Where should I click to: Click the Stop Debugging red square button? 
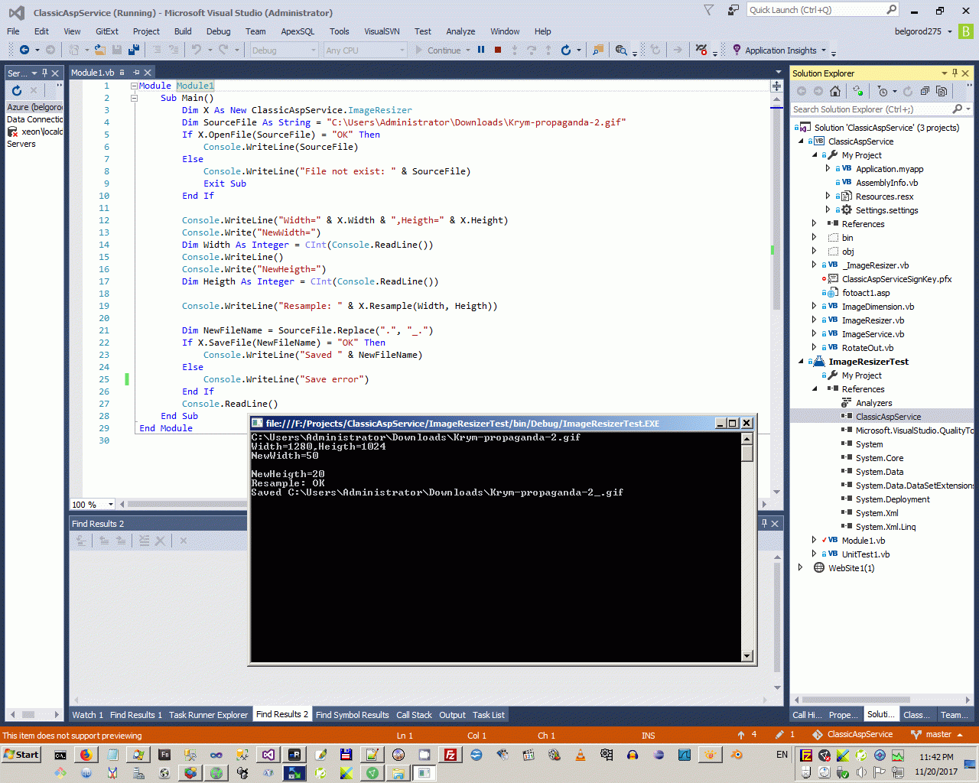(x=498, y=50)
